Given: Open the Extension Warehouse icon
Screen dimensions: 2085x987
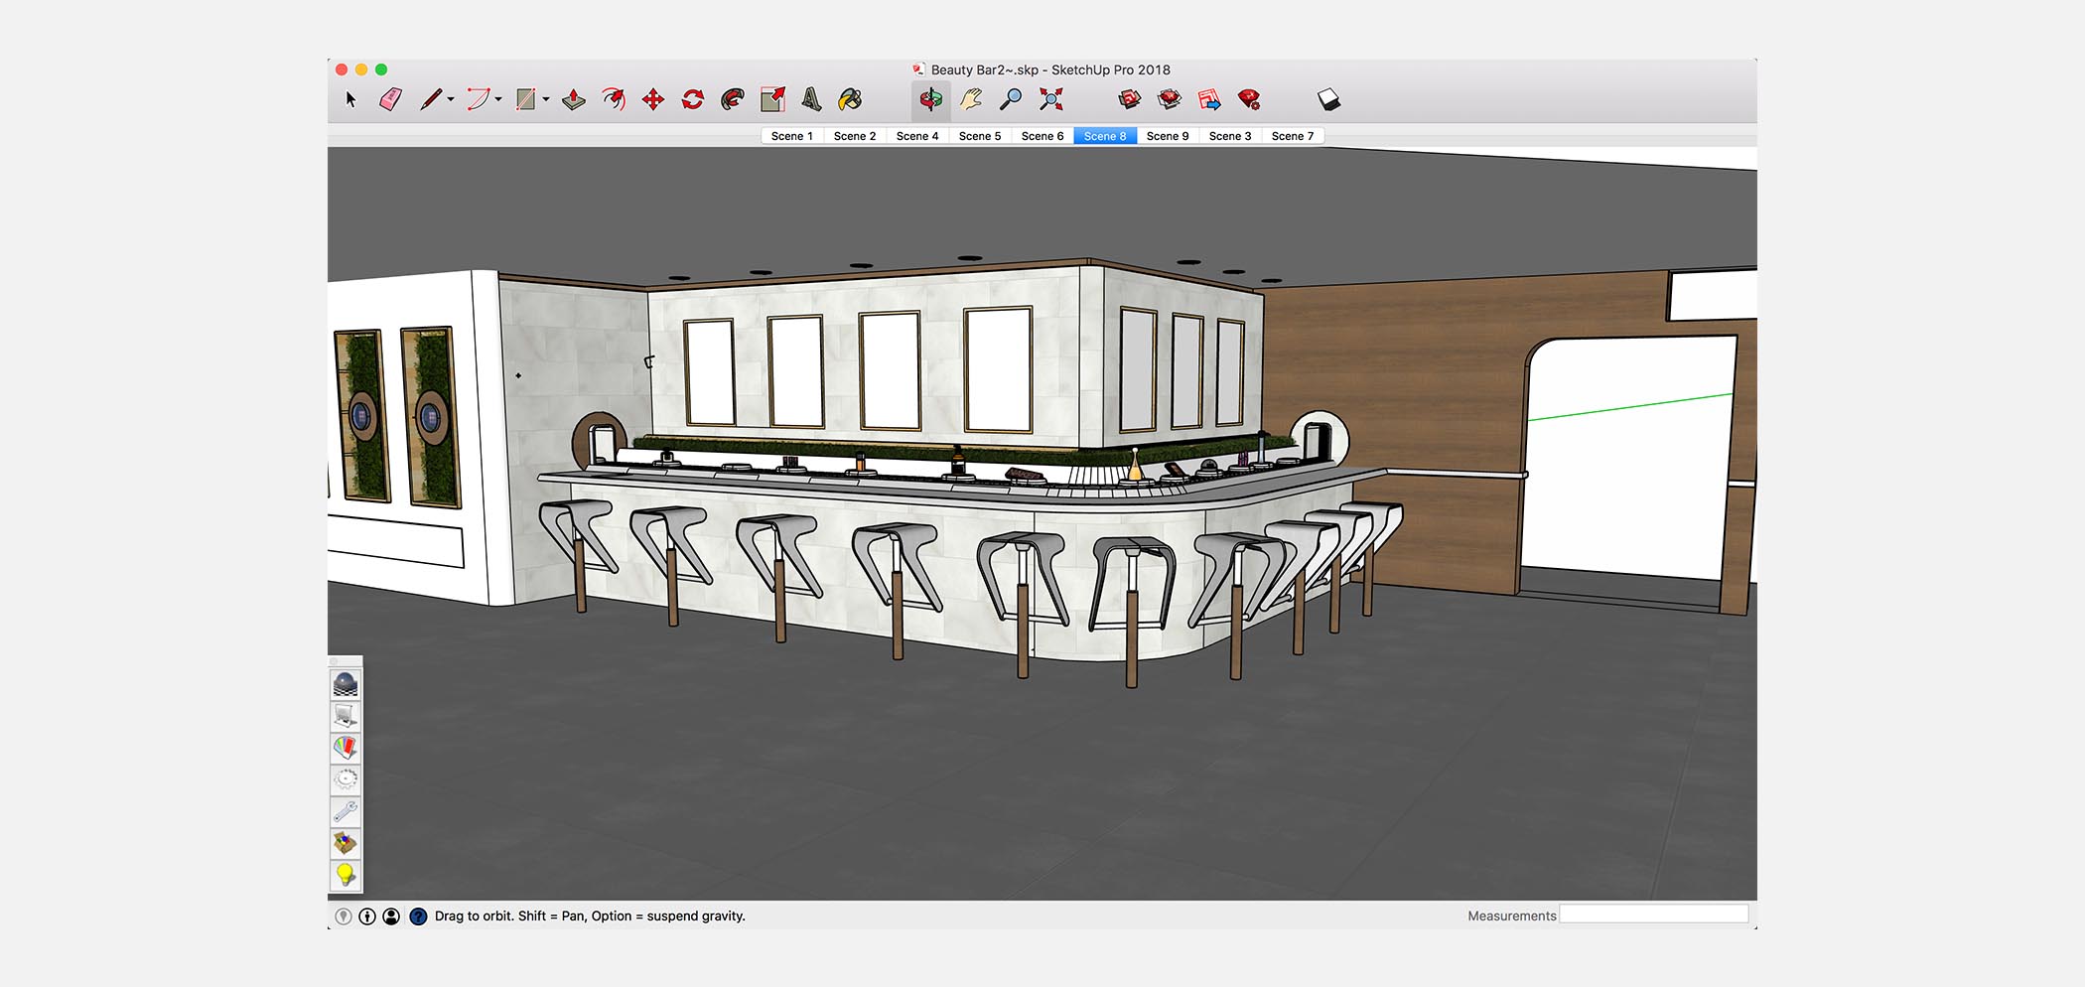Looking at the screenshot, I should [x=1170, y=99].
